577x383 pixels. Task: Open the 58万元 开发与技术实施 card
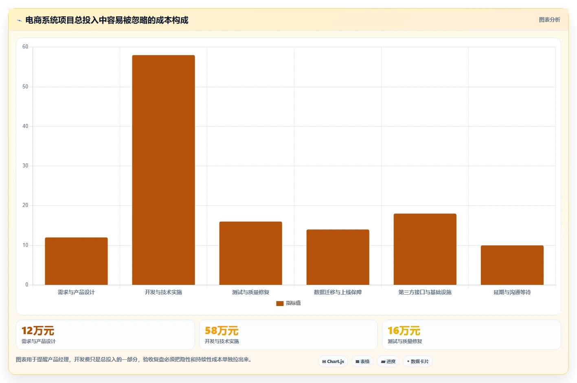pos(288,335)
